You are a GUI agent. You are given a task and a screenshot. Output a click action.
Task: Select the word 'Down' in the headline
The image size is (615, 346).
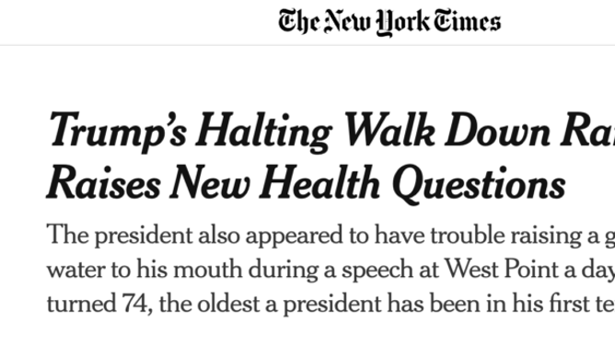497,130
